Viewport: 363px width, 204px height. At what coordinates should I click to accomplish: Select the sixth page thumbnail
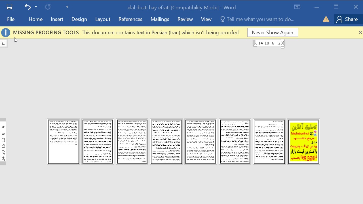click(x=235, y=142)
